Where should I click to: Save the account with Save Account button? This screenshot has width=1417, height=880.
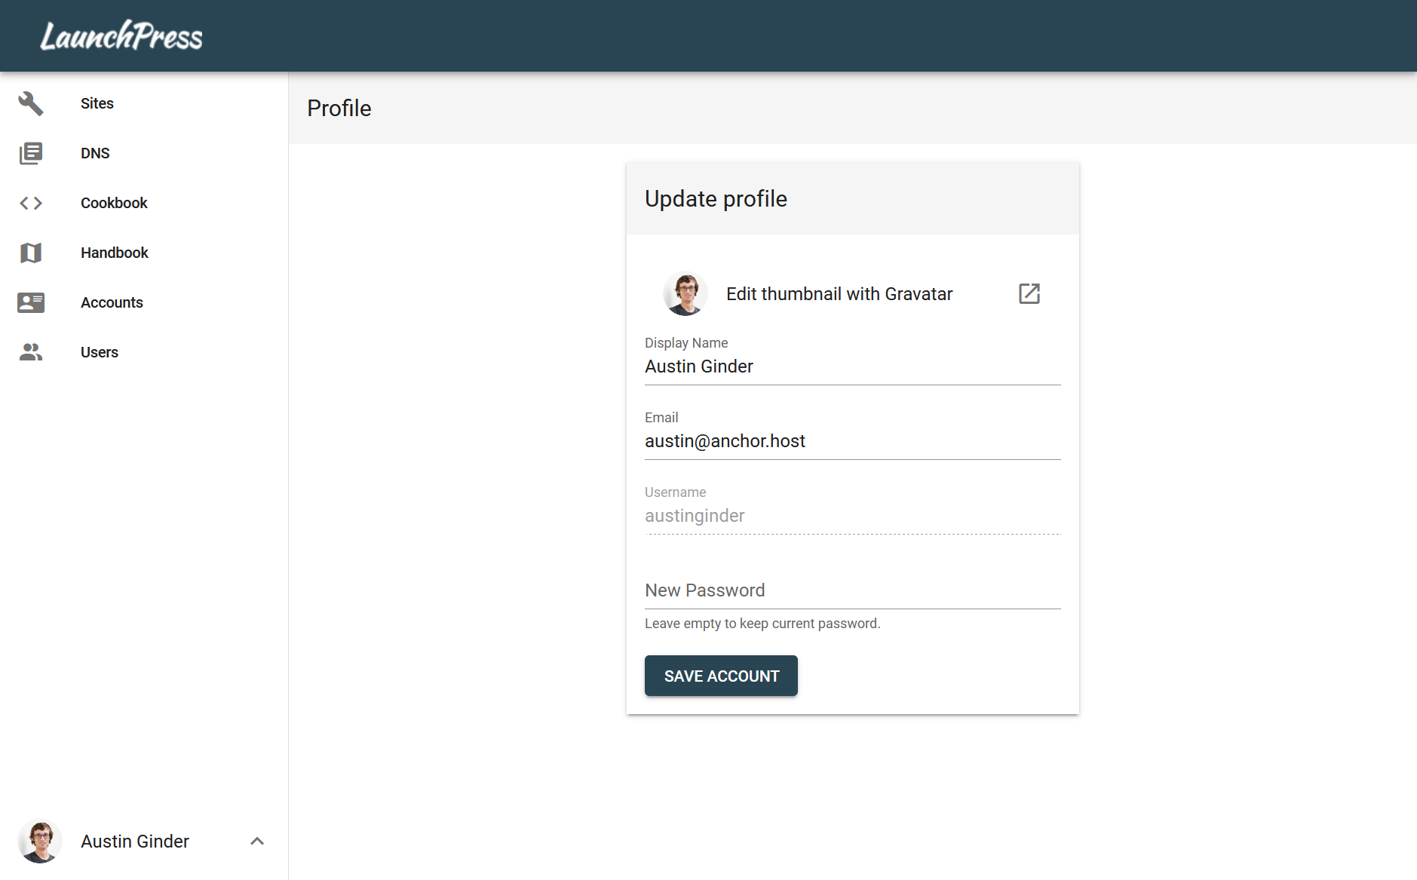point(721,676)
